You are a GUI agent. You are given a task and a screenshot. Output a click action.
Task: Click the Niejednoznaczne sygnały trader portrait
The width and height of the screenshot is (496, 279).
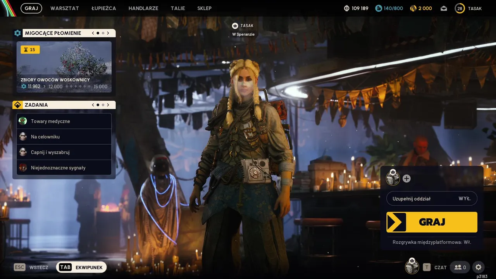point(23,168)
